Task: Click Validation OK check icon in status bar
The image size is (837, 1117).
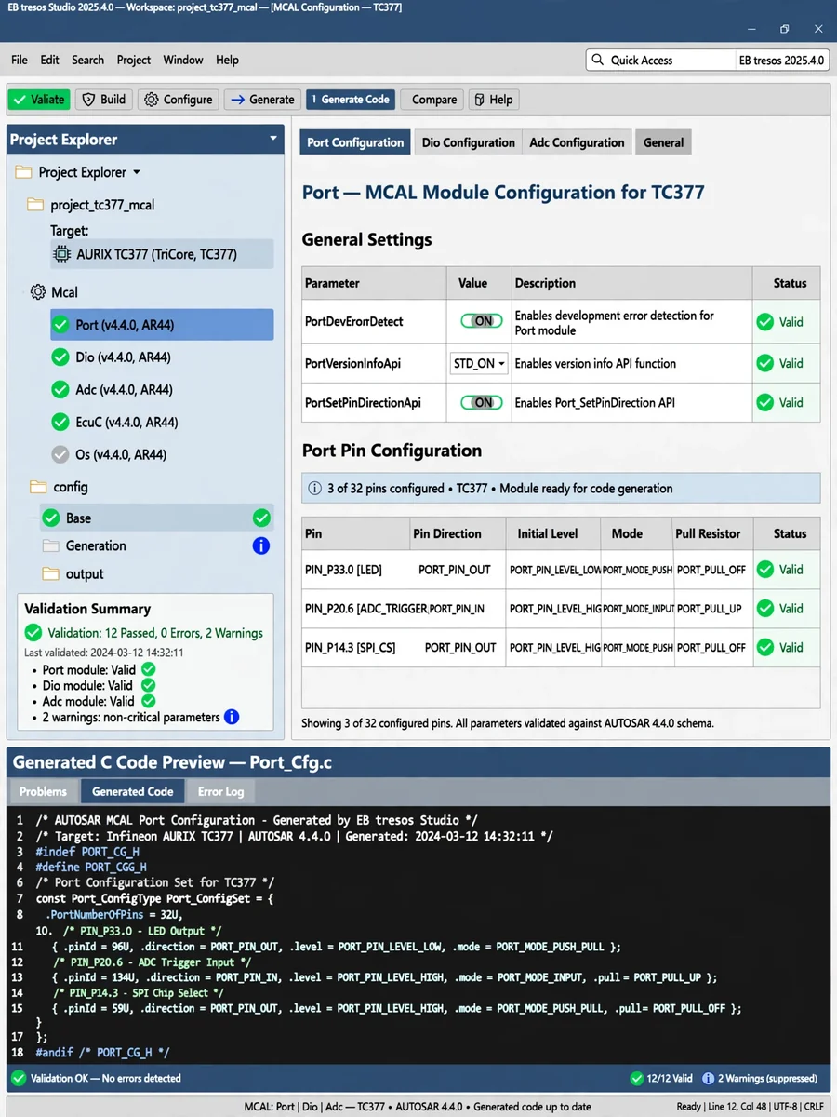Action: (18, 1078)
